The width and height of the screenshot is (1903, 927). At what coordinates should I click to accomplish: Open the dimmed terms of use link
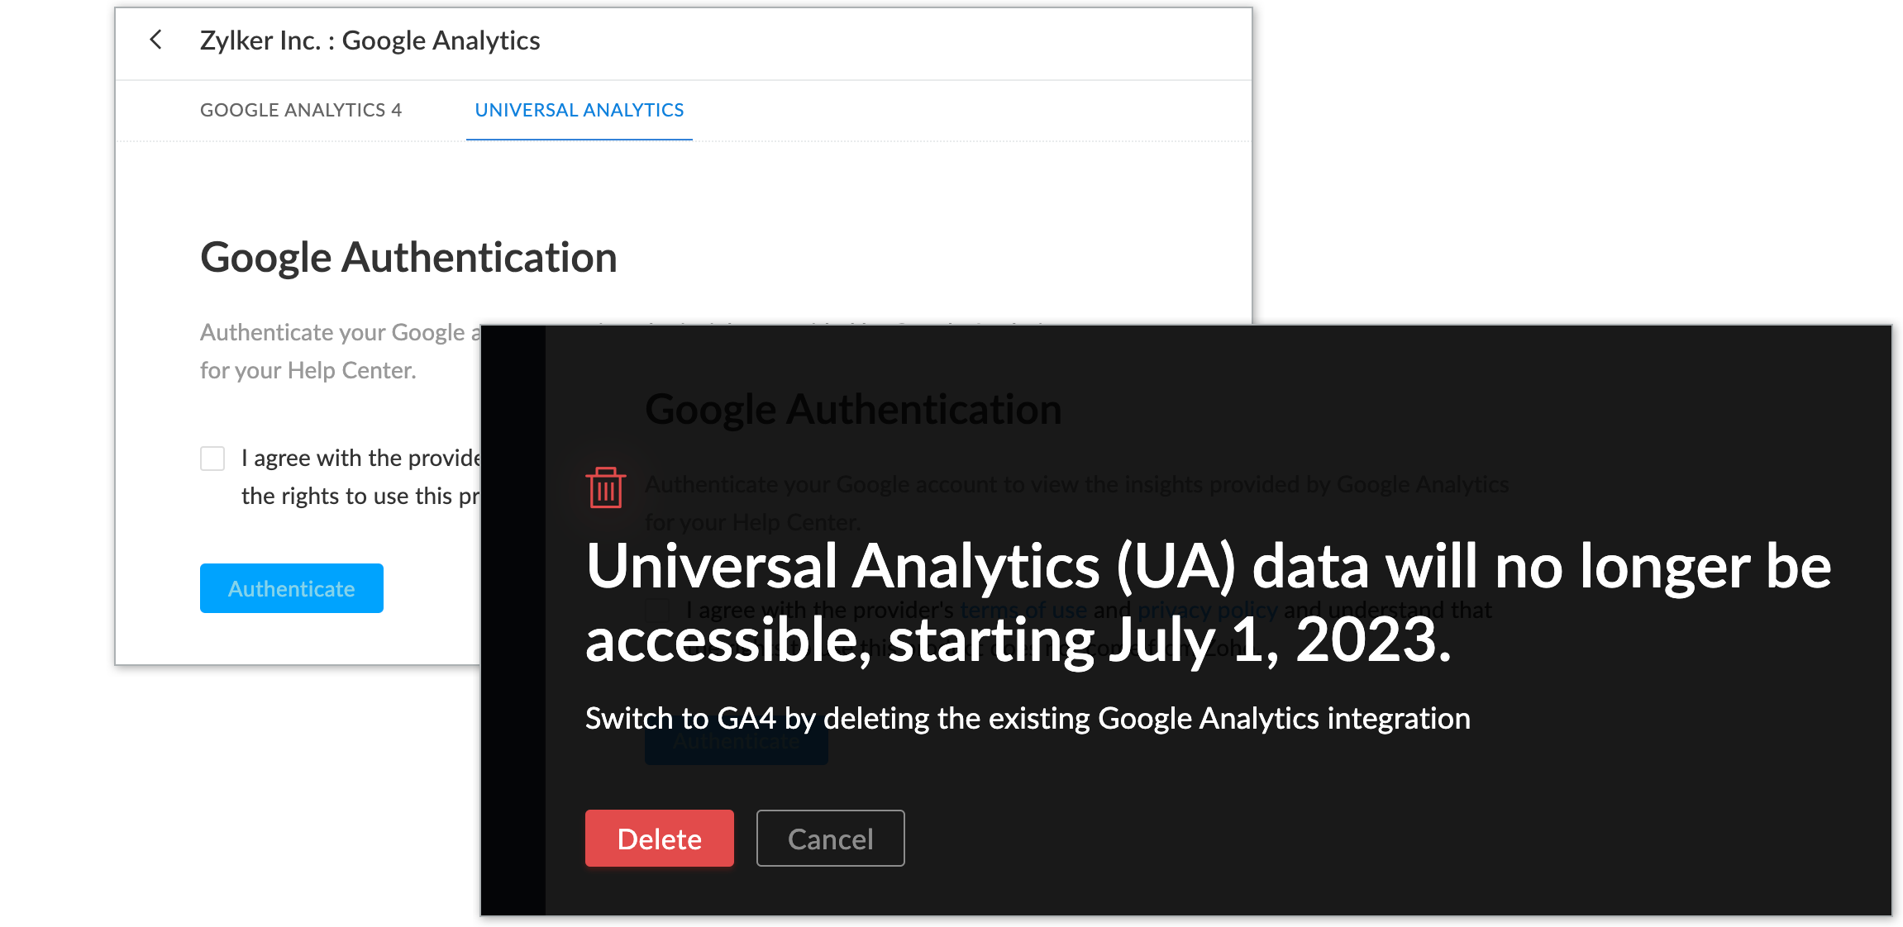(x=1023, y=610)
